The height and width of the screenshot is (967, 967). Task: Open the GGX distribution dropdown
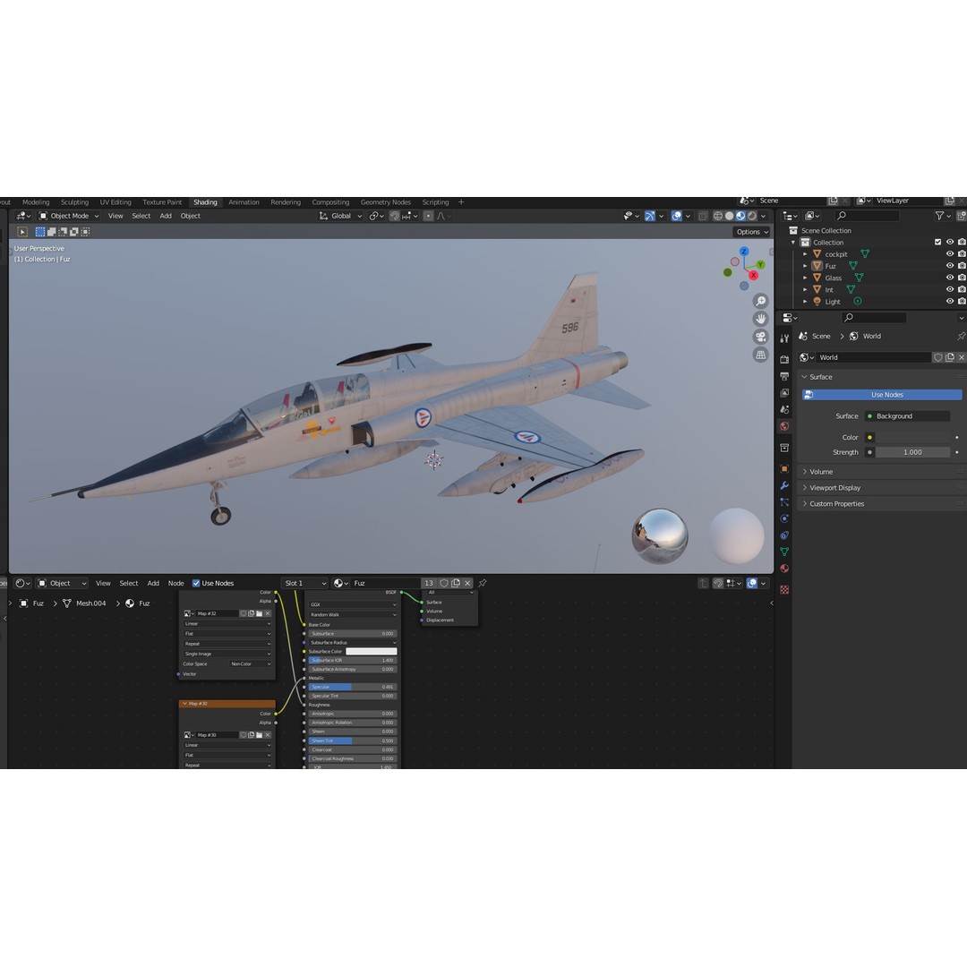click(353, 605)
